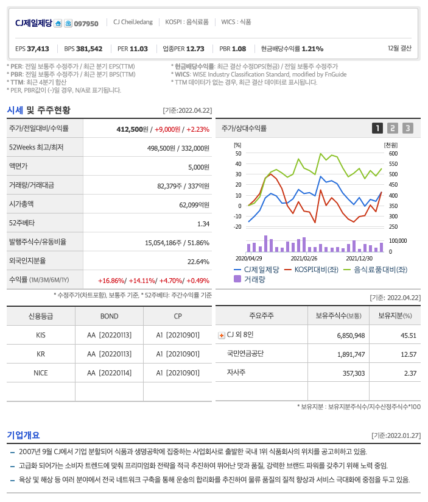Select the WICS : 식품 label
The image size is (428, 502).
(x=236, y=22)
